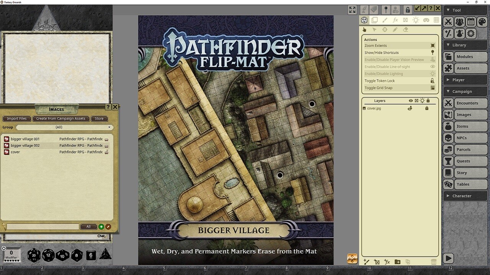490x275 pixels.
Task: Open the NPCs campaign window
Action: [x=465, y=138]
